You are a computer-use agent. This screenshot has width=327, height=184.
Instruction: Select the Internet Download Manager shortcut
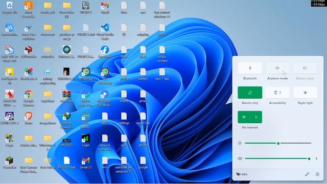[67, 121]
